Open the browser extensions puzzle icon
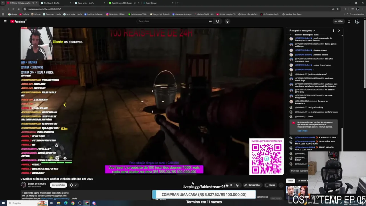366x206 pixels. [x=345, y=9]
